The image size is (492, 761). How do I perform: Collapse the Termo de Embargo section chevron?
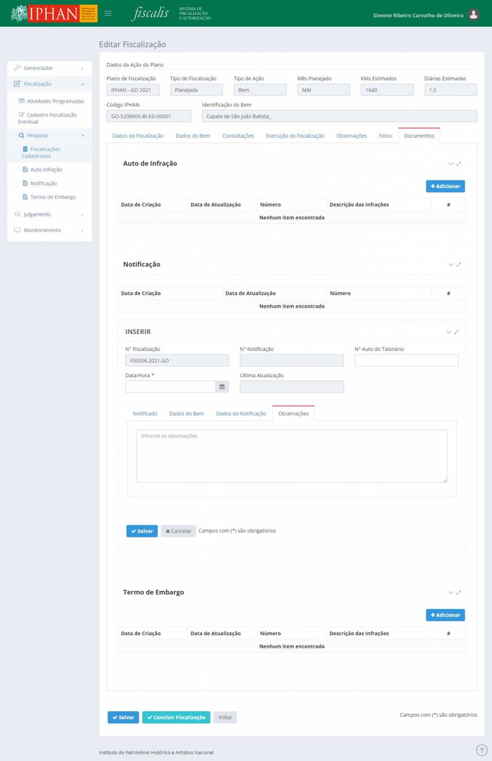click(x=450, y=593)
